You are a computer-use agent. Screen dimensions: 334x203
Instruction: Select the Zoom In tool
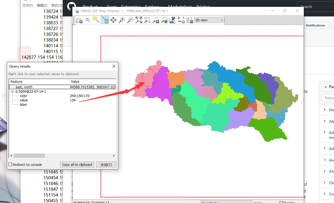click(122, 20)
